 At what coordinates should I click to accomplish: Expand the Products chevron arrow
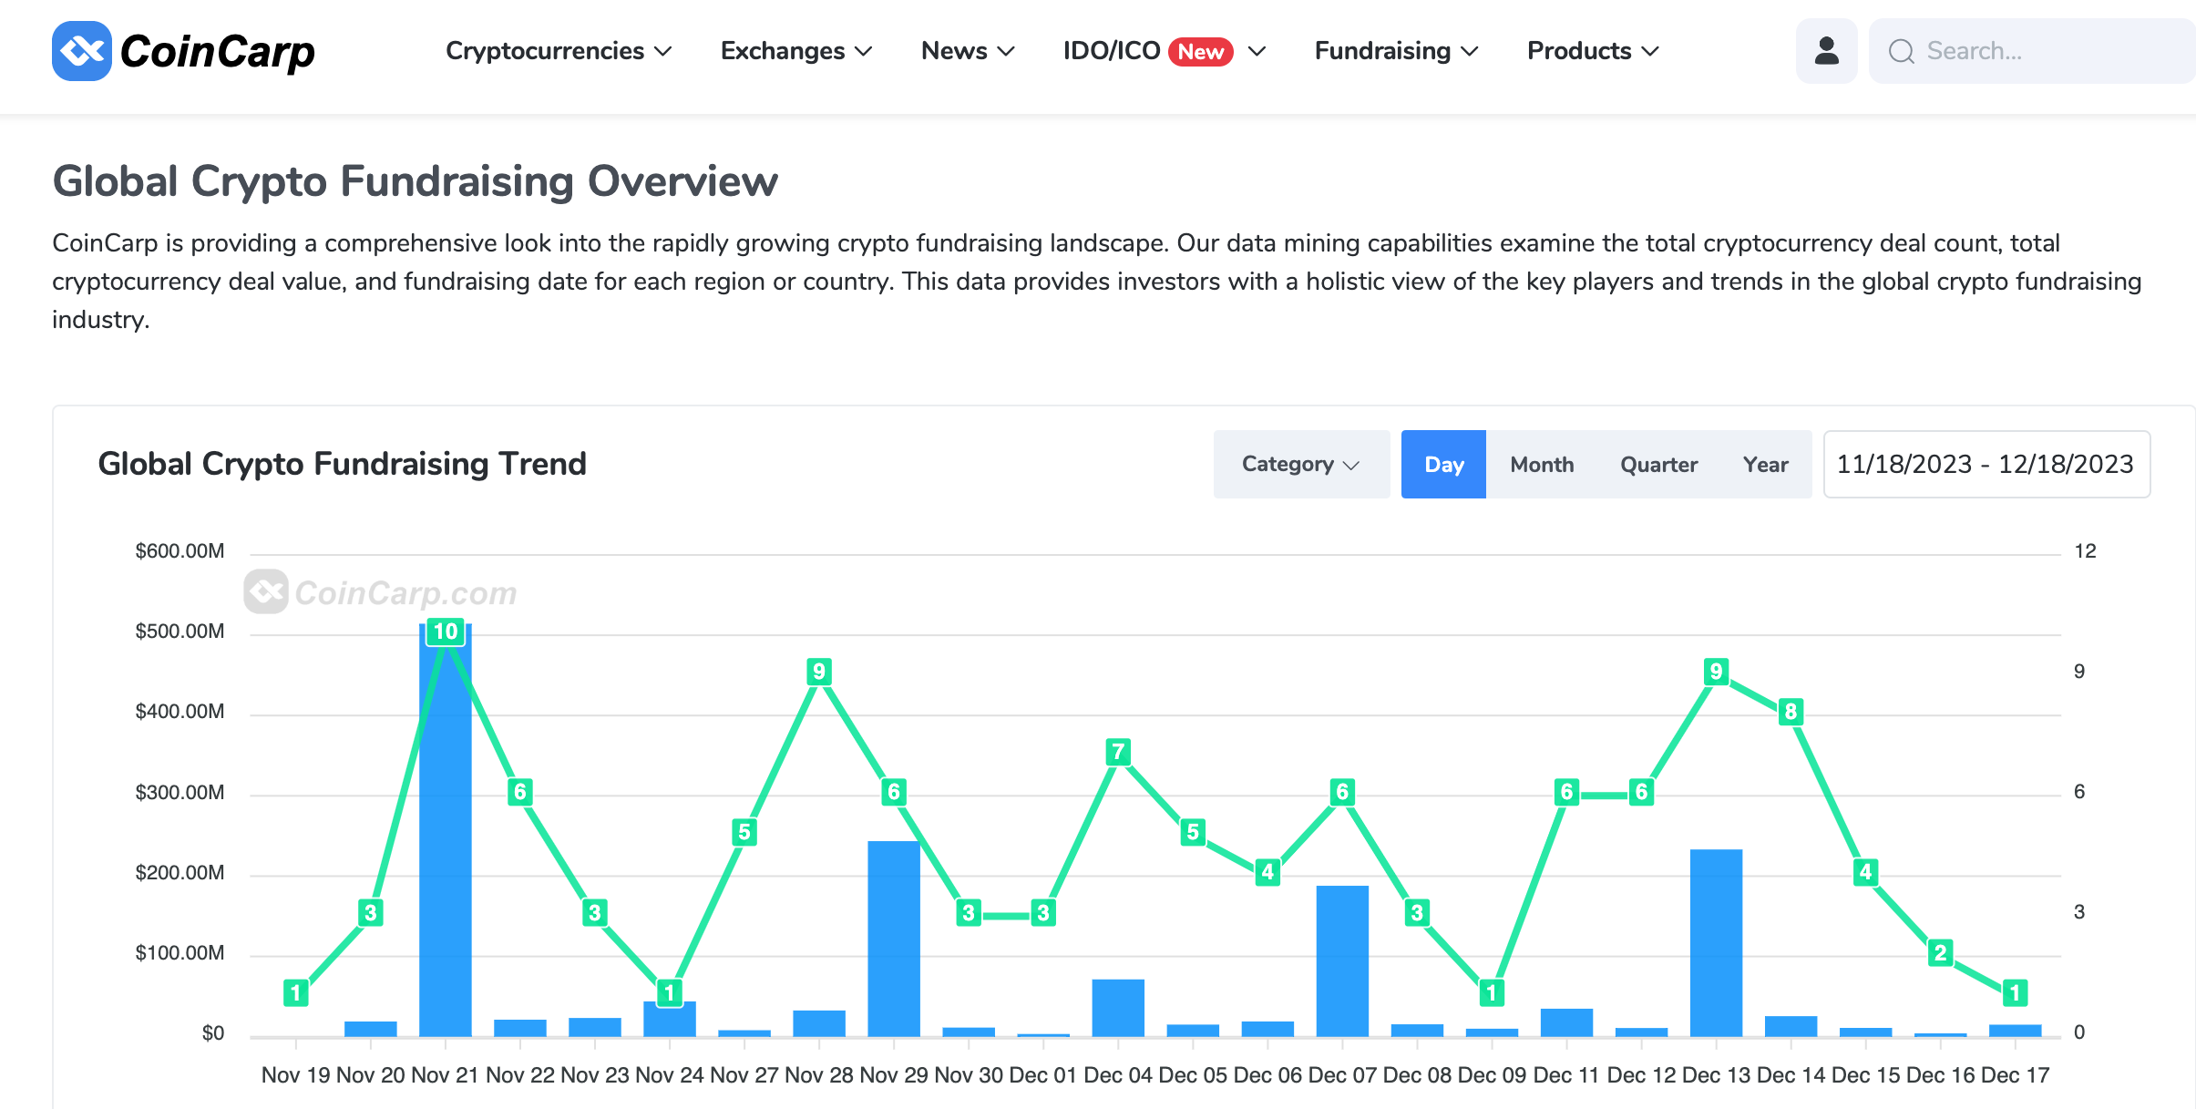click(x=1650, y=52)
